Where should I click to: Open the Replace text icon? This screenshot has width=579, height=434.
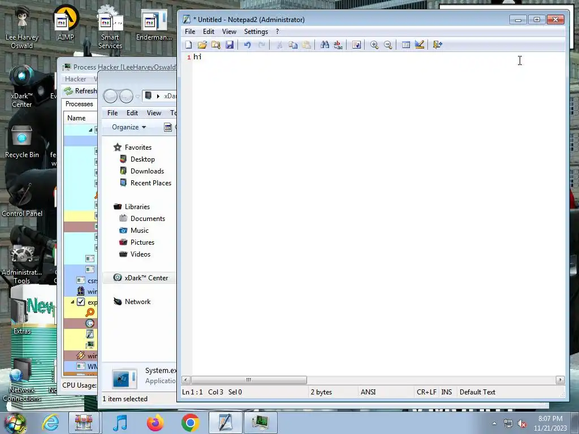click(338, 45)
